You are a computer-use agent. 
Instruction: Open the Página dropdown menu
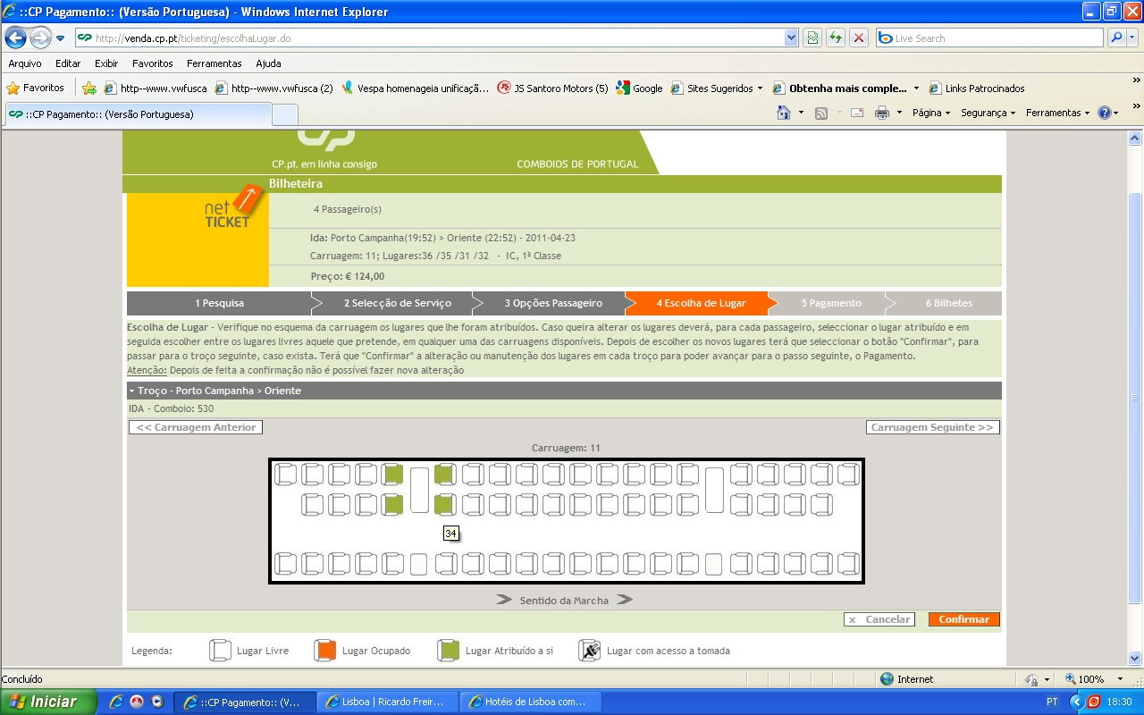click(x=931, y=114)
